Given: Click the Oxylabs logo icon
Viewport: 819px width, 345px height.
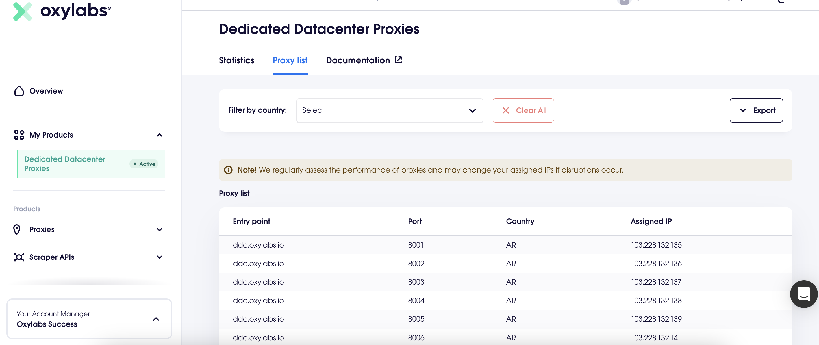Looking at the screenshot, I should point(22,12).
